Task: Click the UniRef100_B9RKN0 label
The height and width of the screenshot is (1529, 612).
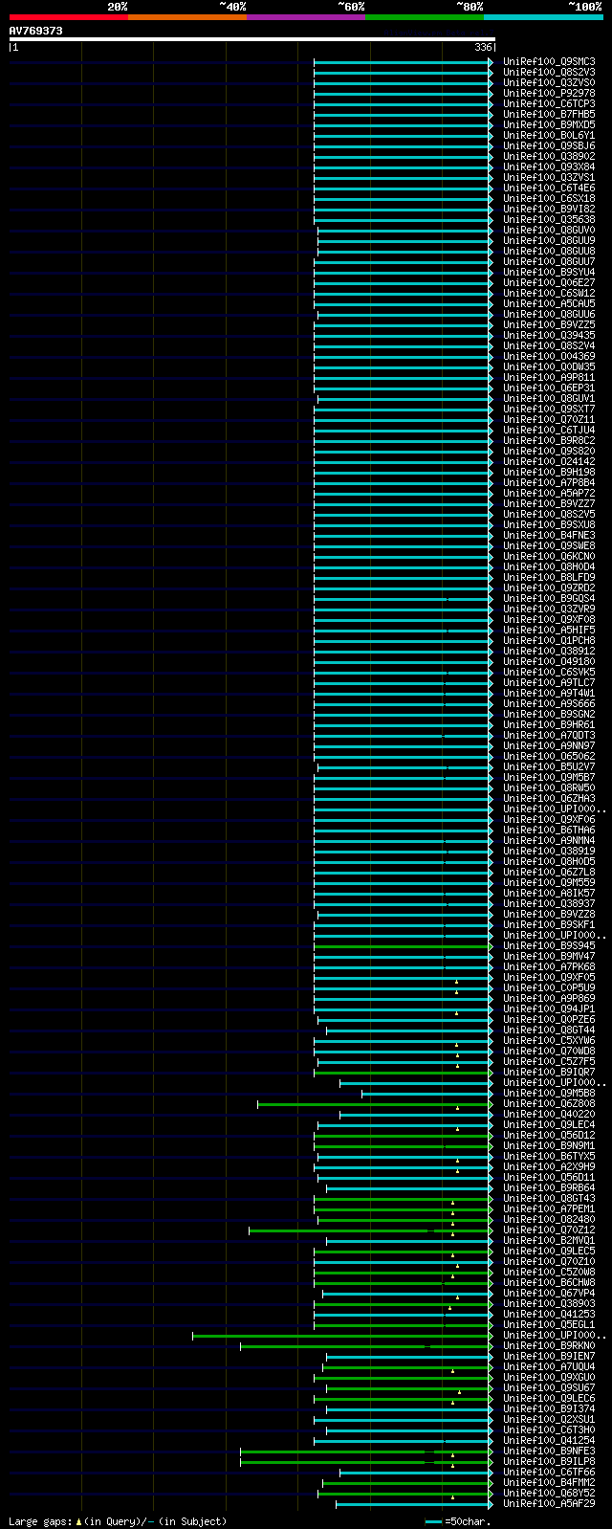Action: pyautogui.click(x=549, y=1346)
